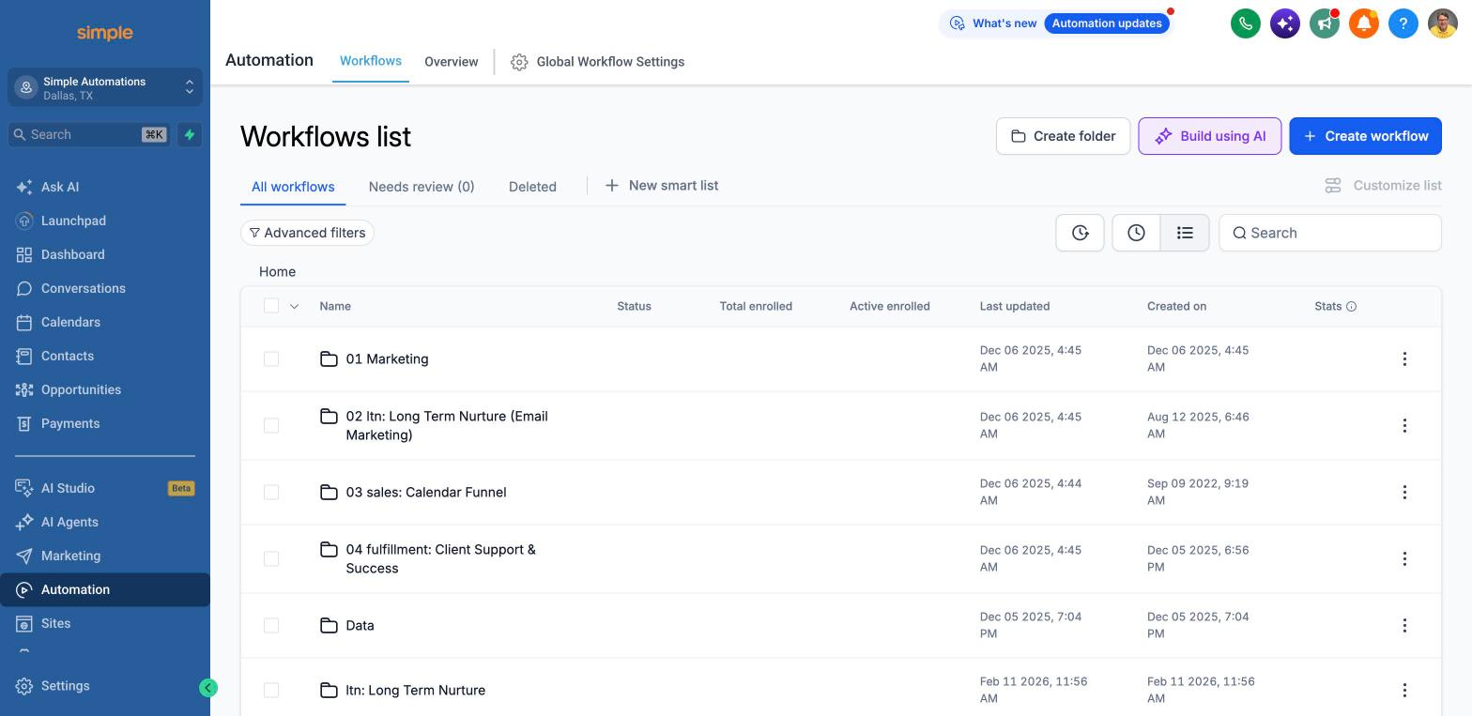Open the 01 Marketing row options menu
Screen dimensions: 1472x716
(1404, 358)
